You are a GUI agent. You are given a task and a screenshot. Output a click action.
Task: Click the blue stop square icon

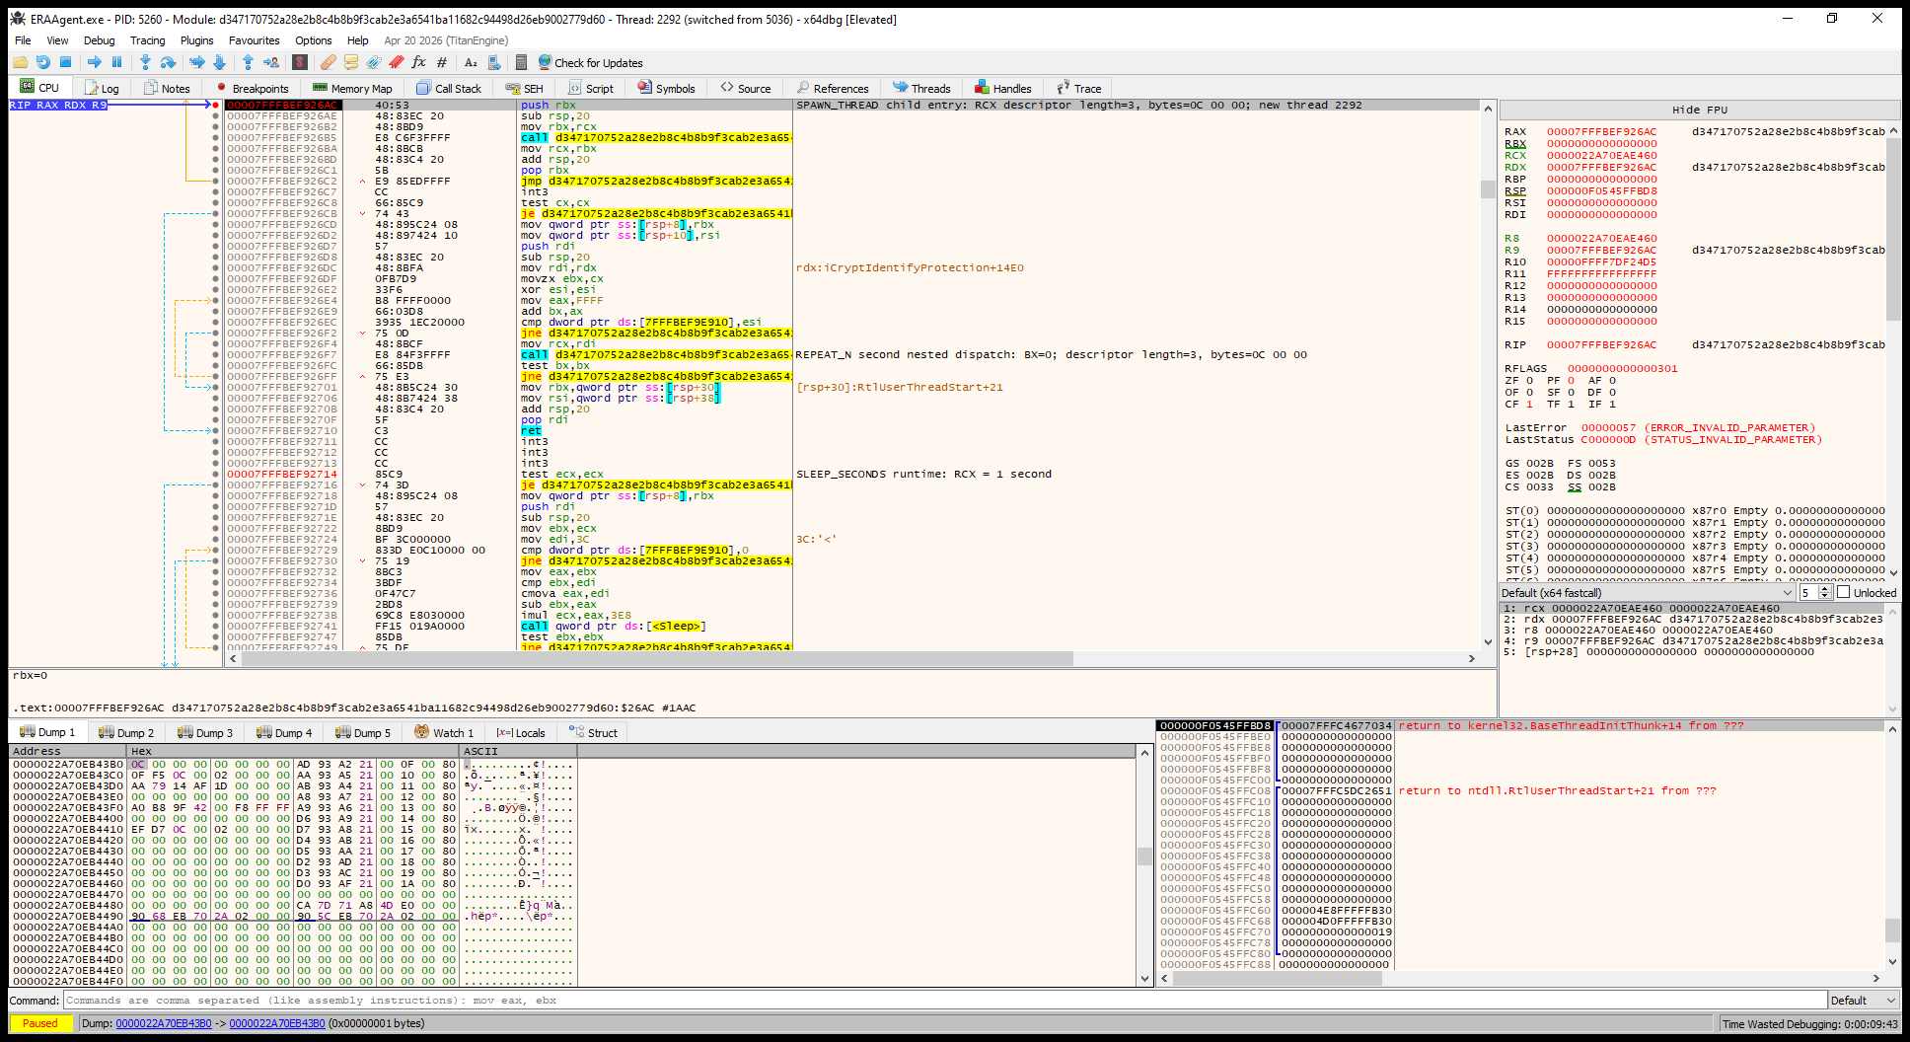click(65, 62)
